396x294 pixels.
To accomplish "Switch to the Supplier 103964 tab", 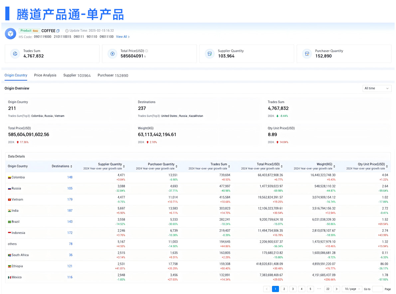I will click(77, 75).
